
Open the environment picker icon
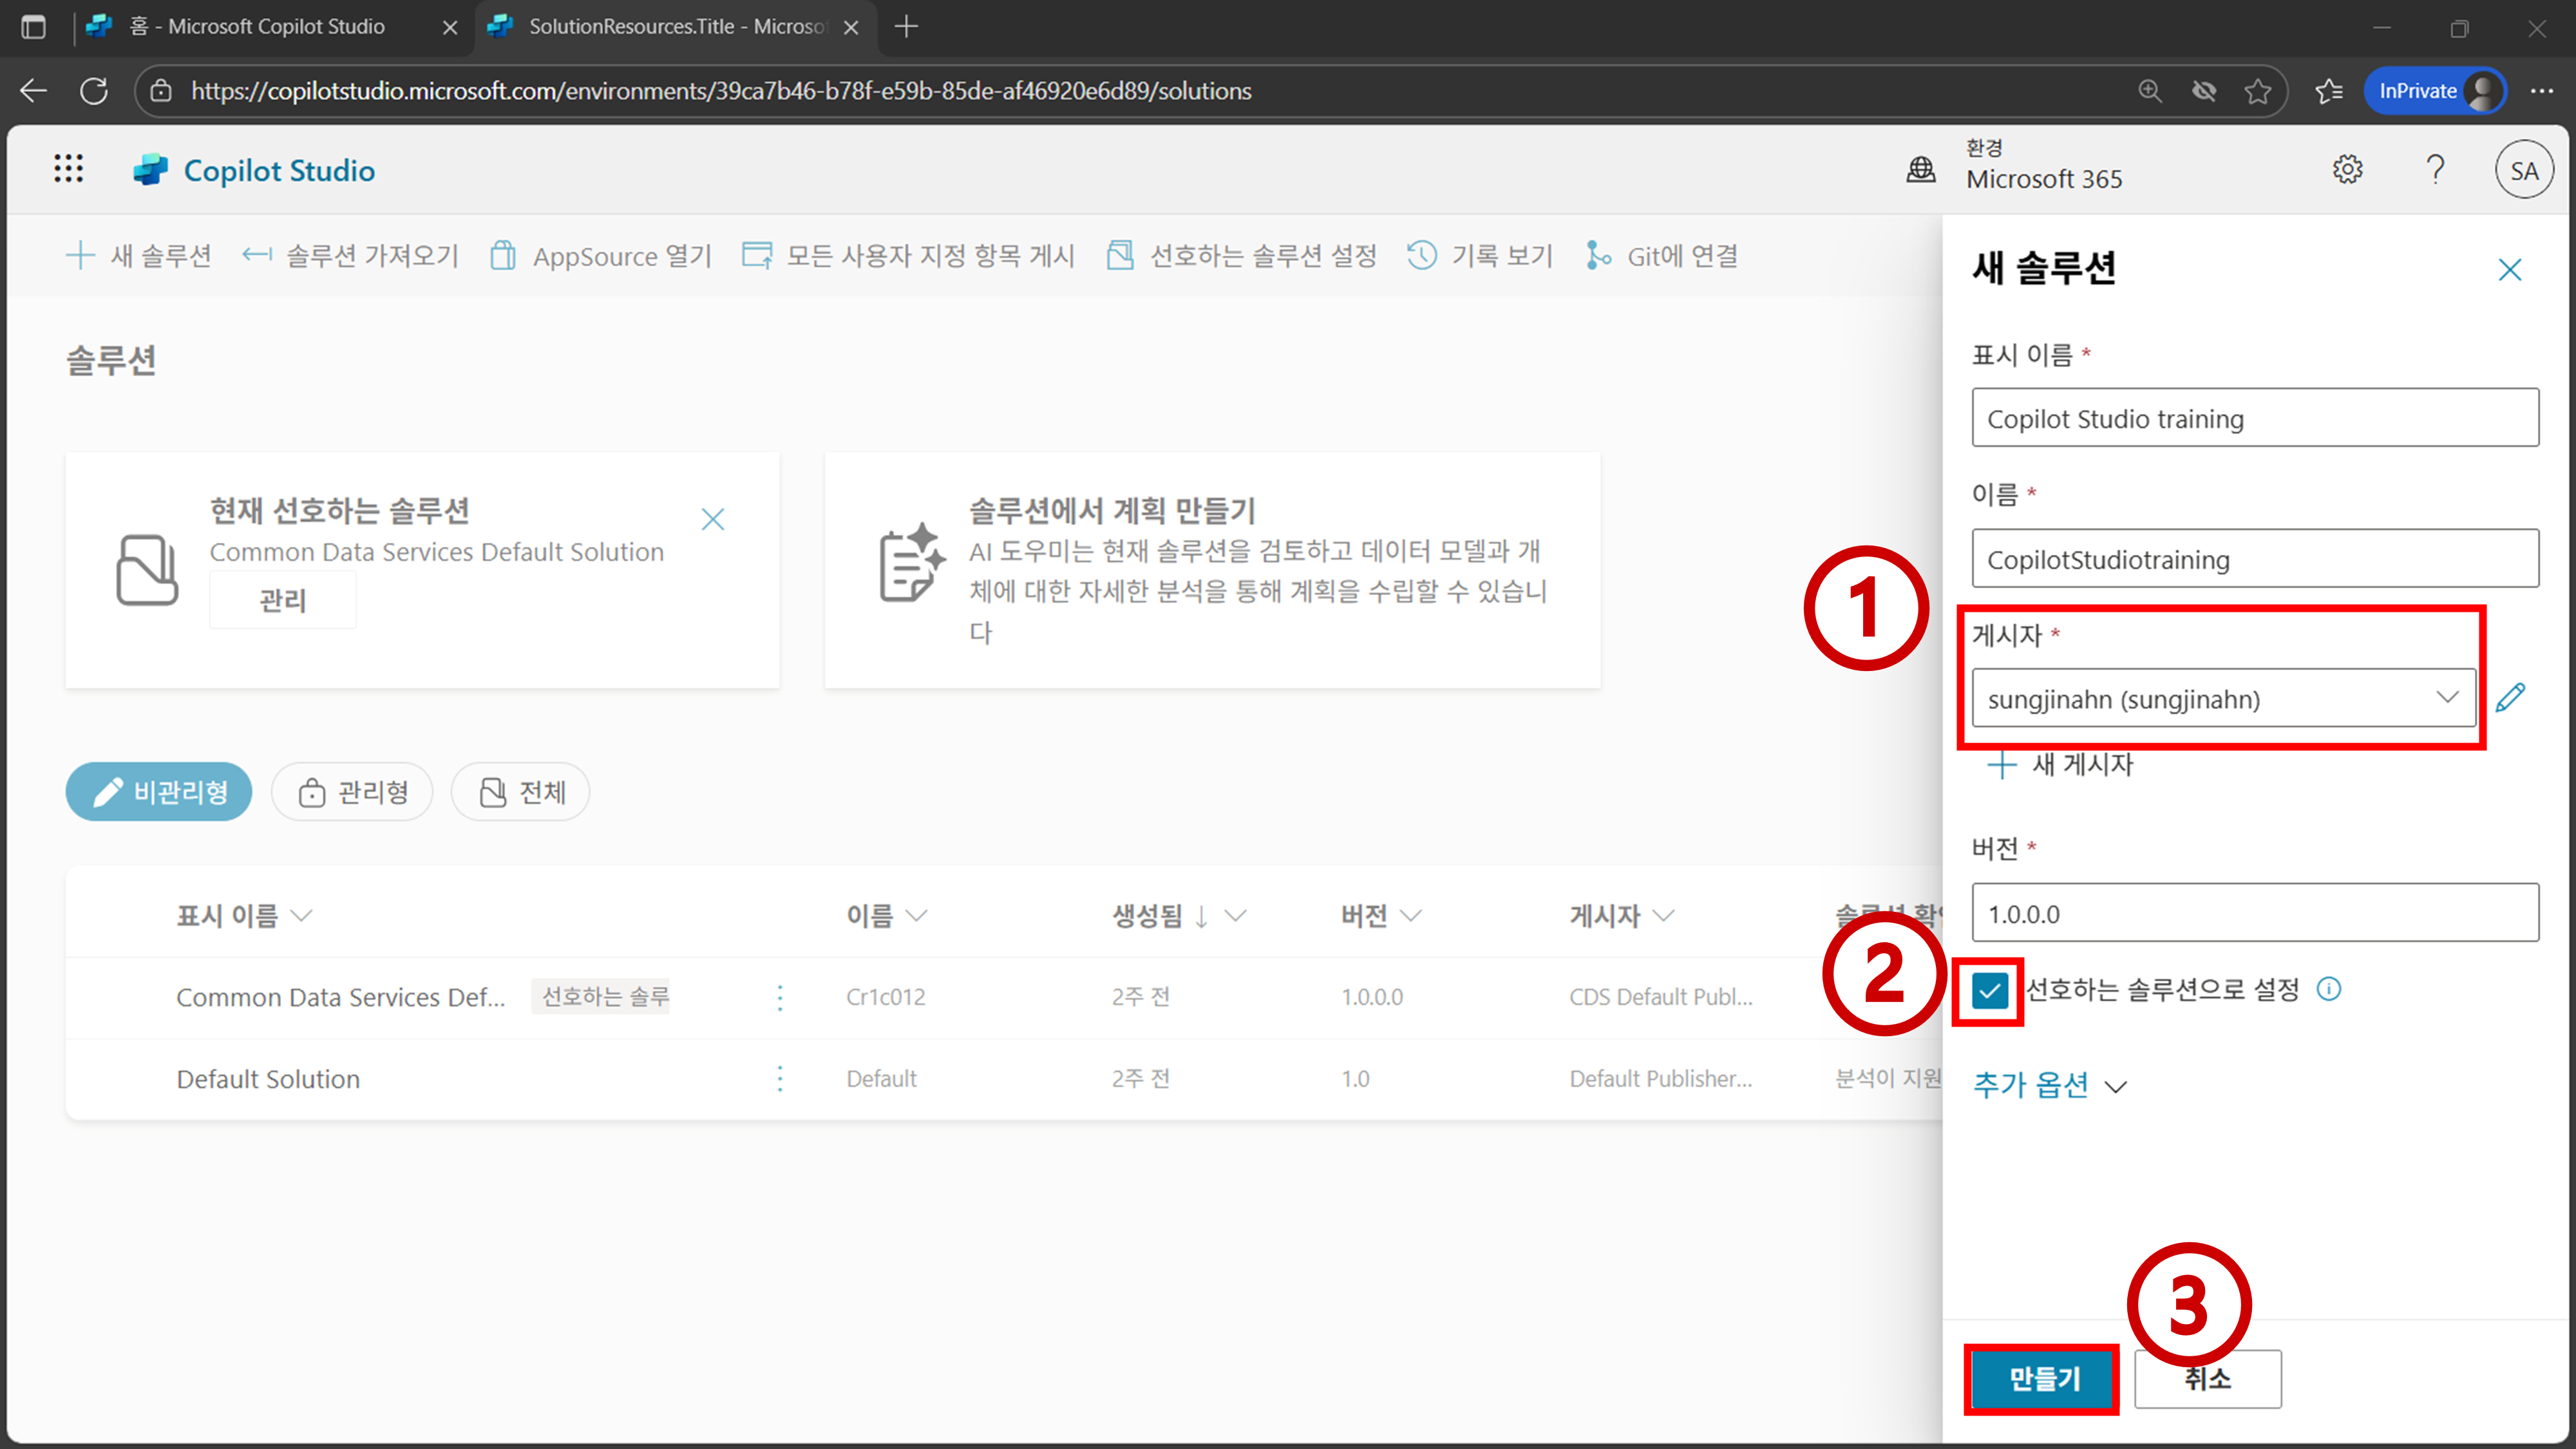pos(1920,169)
